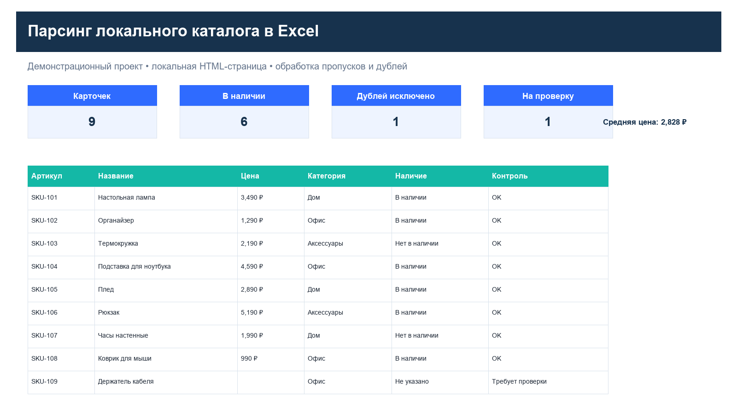Click the "Название" column header
737x414 pixels.
point(166,176)
